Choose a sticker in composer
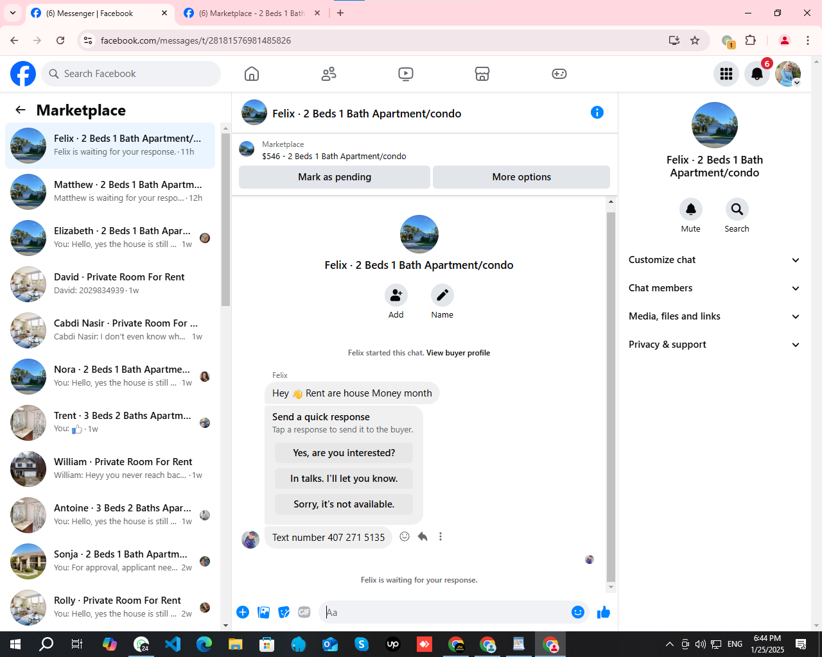Screen dimensions: 822x657 [x=284, y=612]
